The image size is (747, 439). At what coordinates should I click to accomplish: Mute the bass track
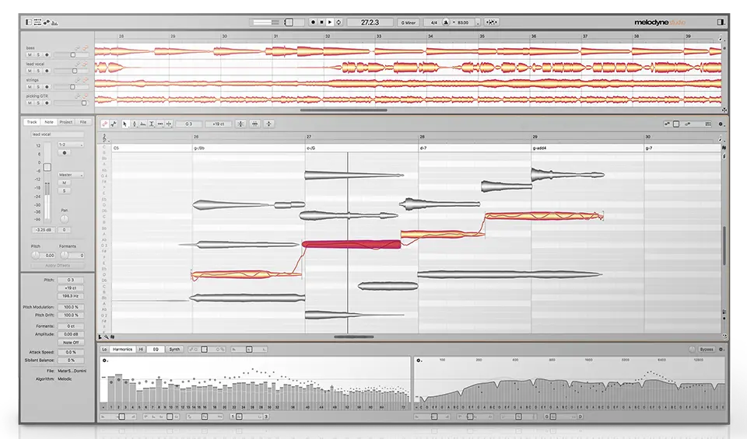[30, 54]
